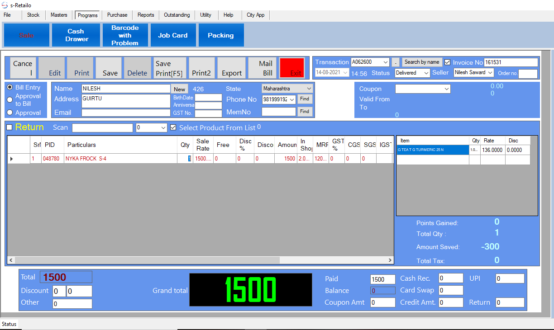Click Search by name button

[422, 62]
